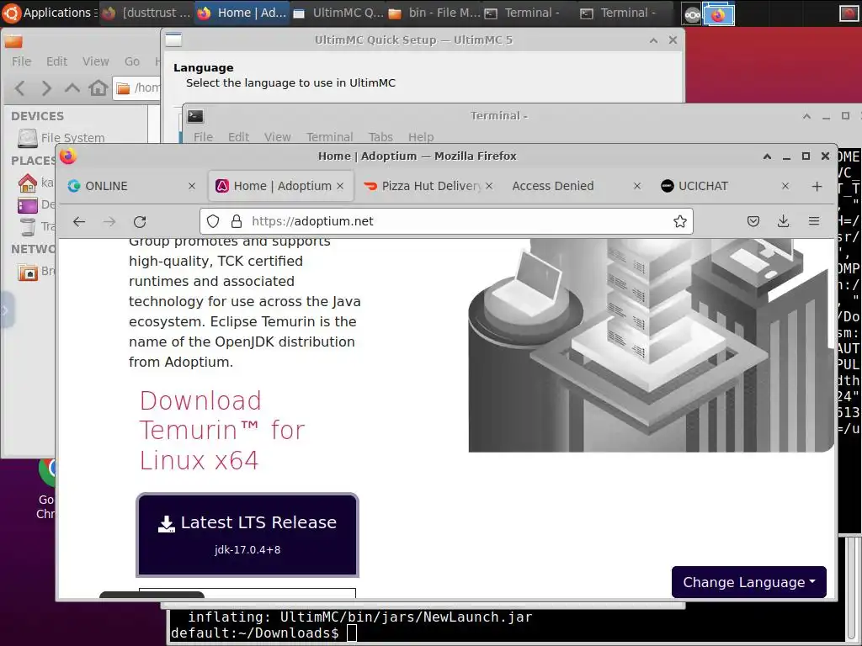This screenshot has height=646, width=862.
Task: Open Browse Network icon in sidebar
Action: (x=27, y=272)
